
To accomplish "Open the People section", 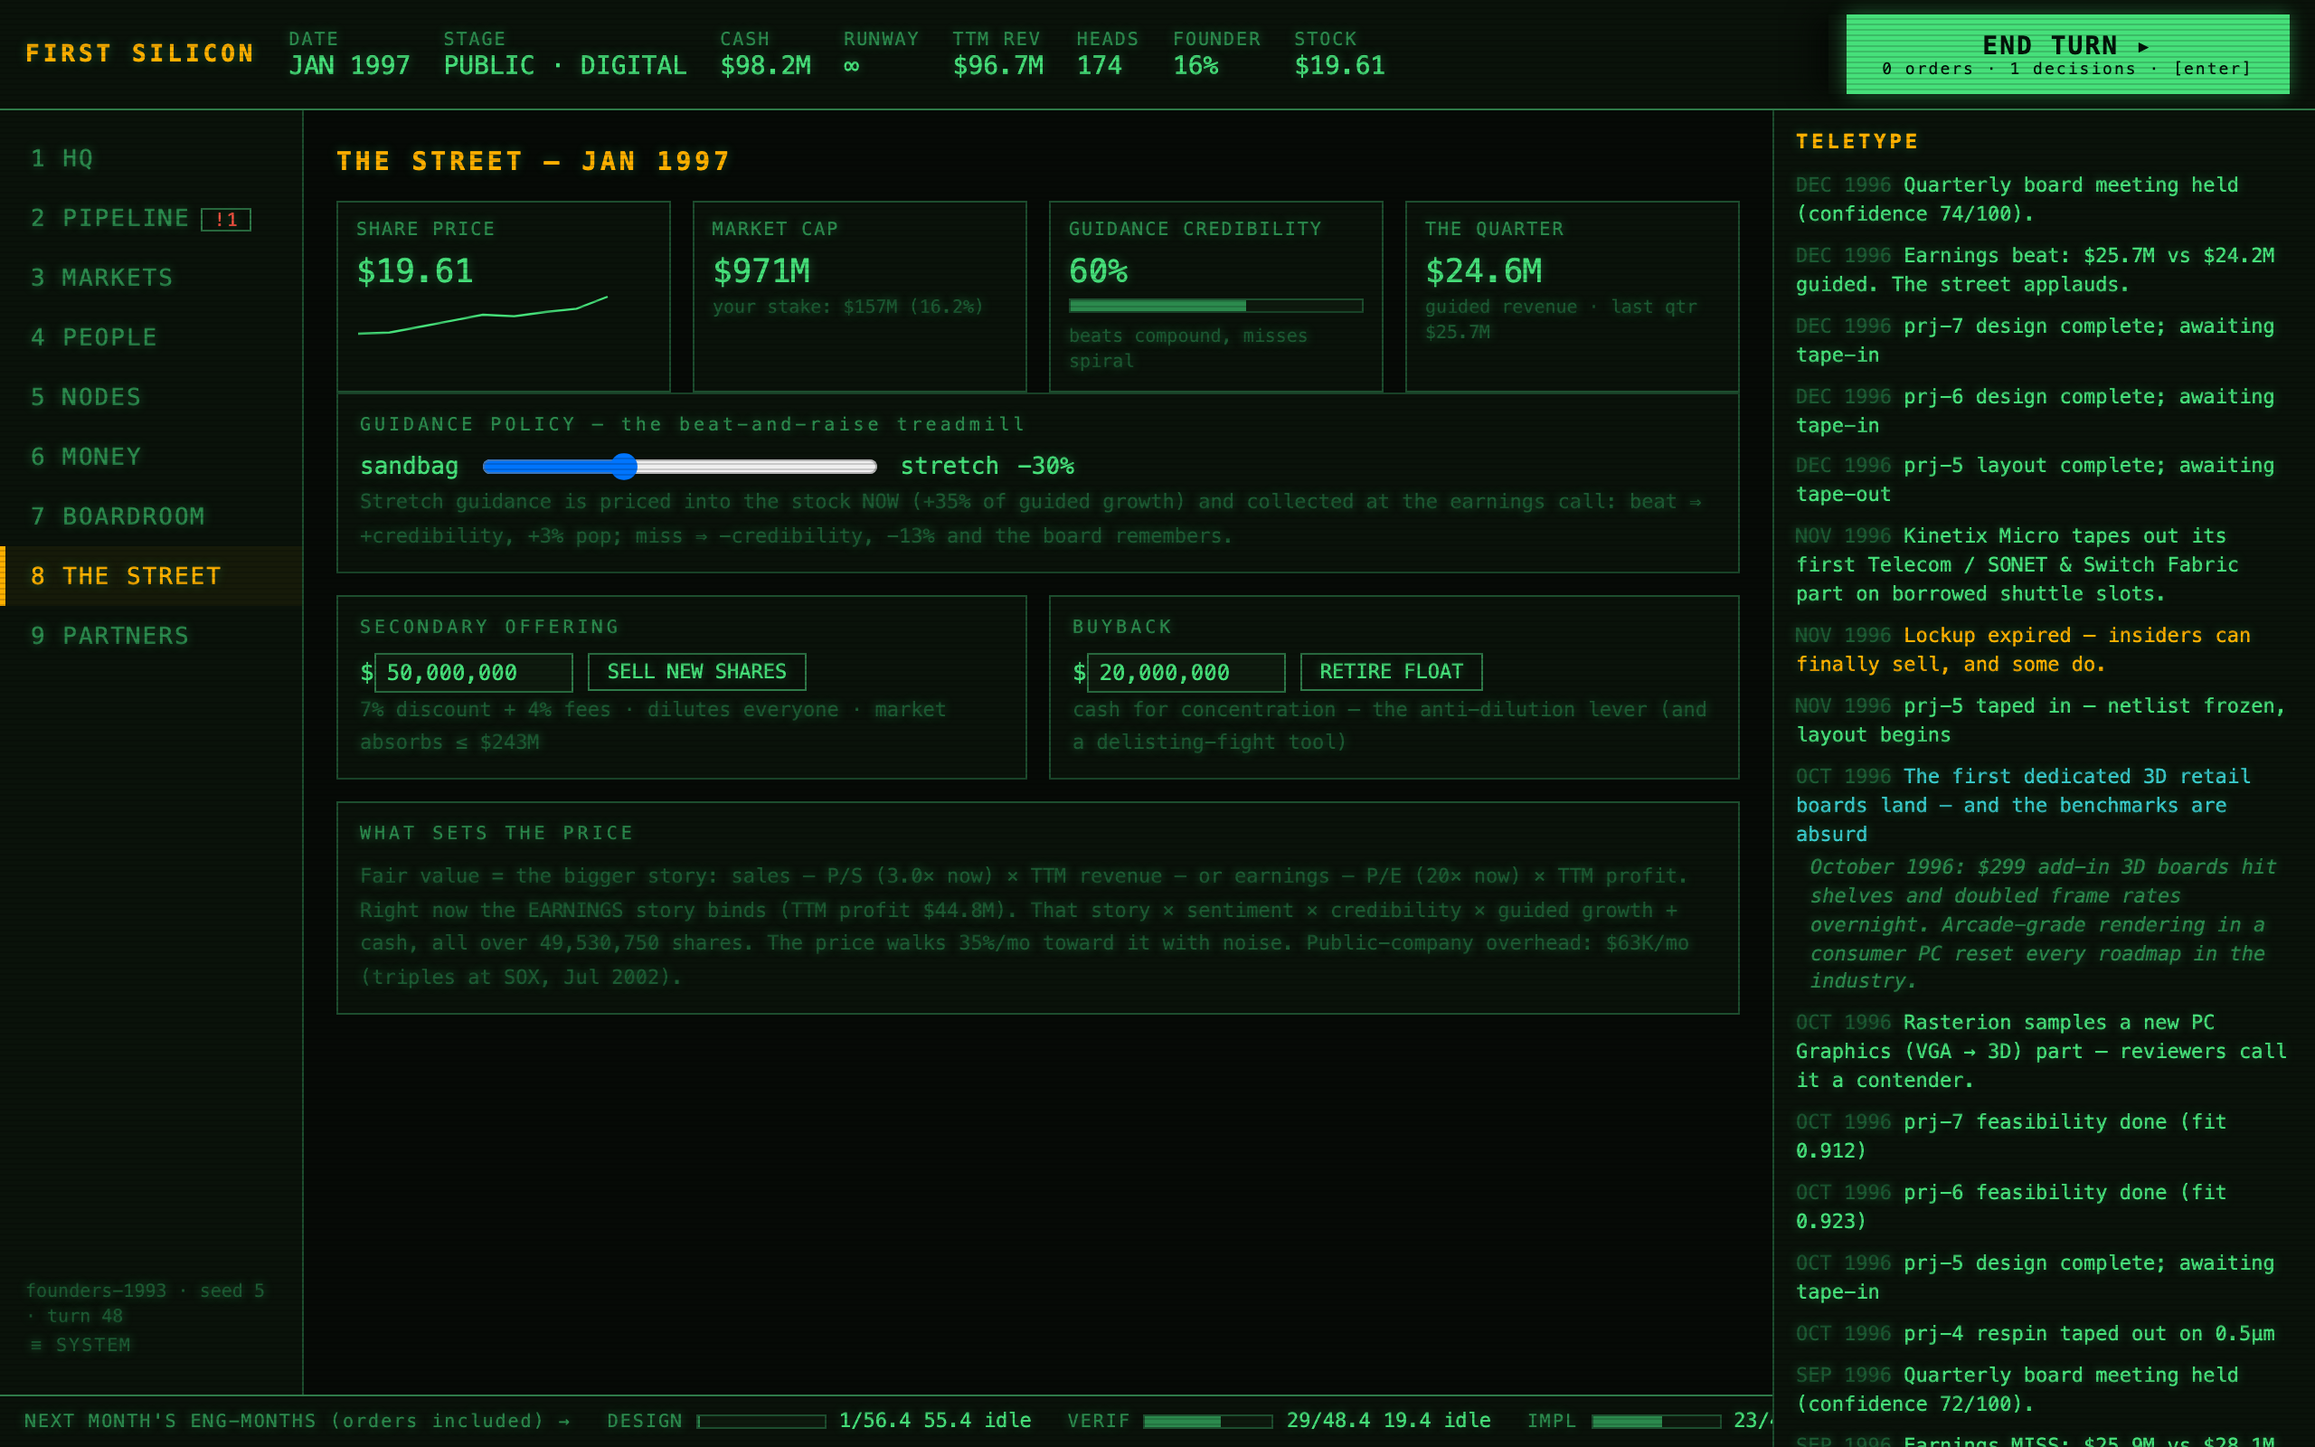I will [x=151, y=336].
